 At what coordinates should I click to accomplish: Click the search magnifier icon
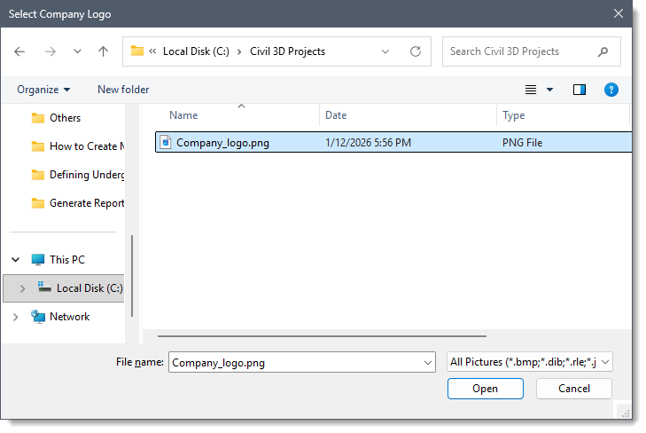603,51
